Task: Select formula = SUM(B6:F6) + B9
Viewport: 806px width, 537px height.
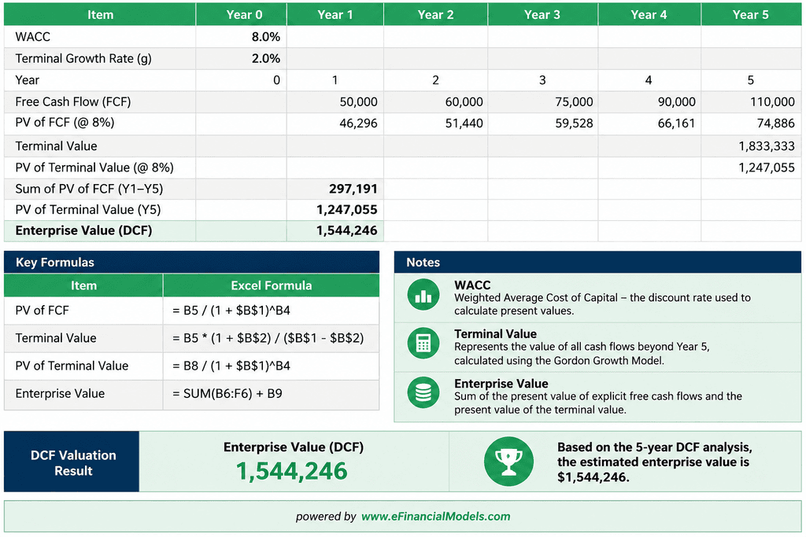Action: click(x=272, y=394)
